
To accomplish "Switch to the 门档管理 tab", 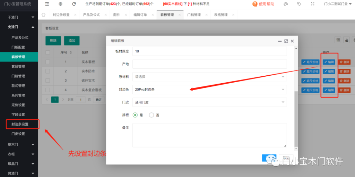I will 194,15.
